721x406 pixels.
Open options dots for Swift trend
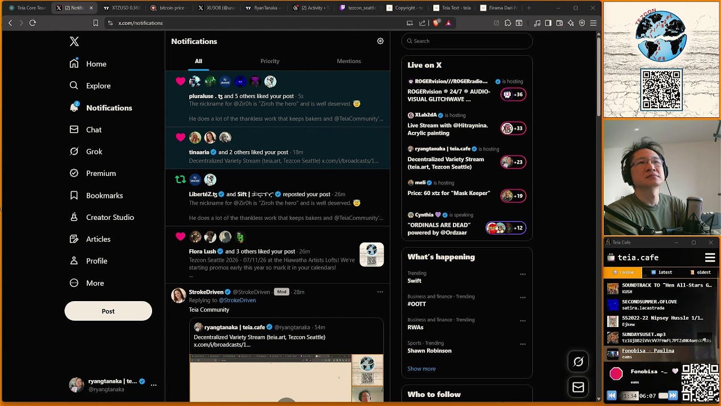click(523, 275)
